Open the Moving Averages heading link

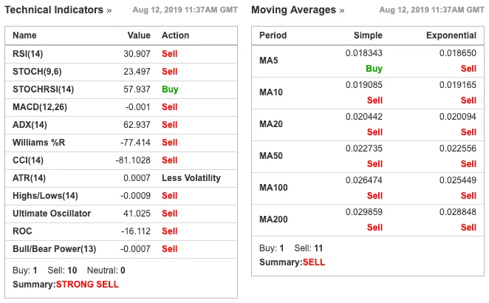point(293,10)
